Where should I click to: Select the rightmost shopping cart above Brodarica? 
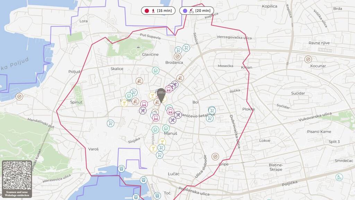[186, 48]
